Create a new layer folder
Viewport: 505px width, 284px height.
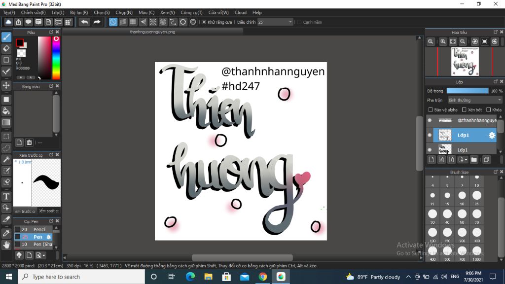[474, 159]
